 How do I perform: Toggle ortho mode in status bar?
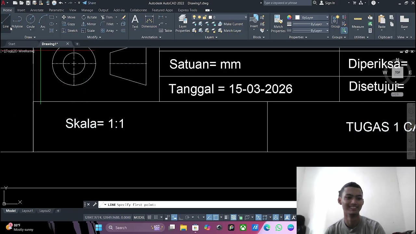point(181,217)
